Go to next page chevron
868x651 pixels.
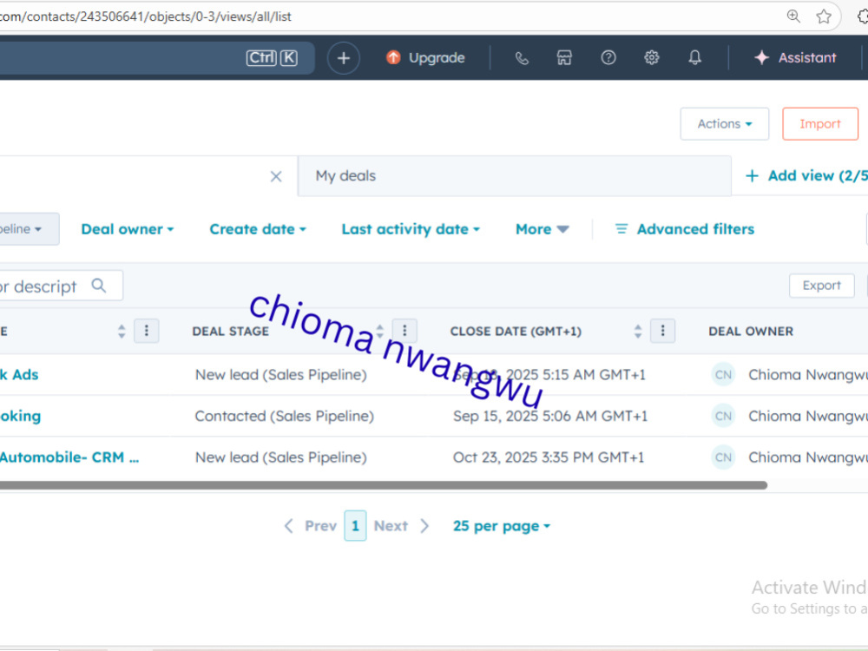click(x=424, y=526)
